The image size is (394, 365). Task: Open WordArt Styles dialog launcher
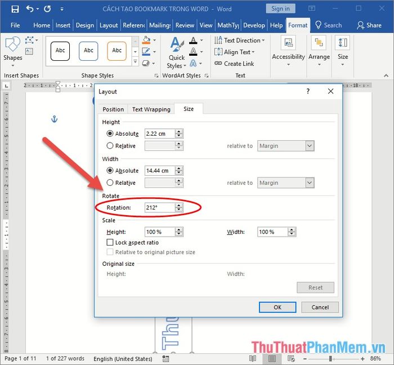[207, 75]
